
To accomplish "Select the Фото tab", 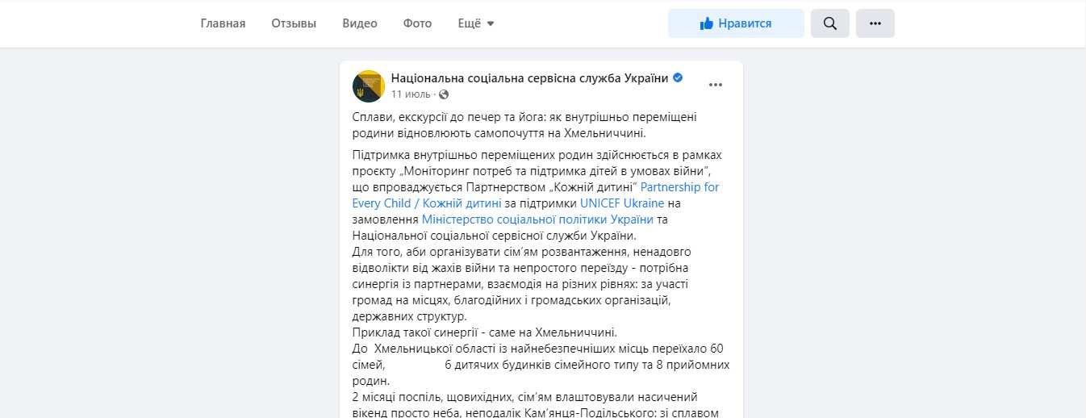I will pos(417,23).
